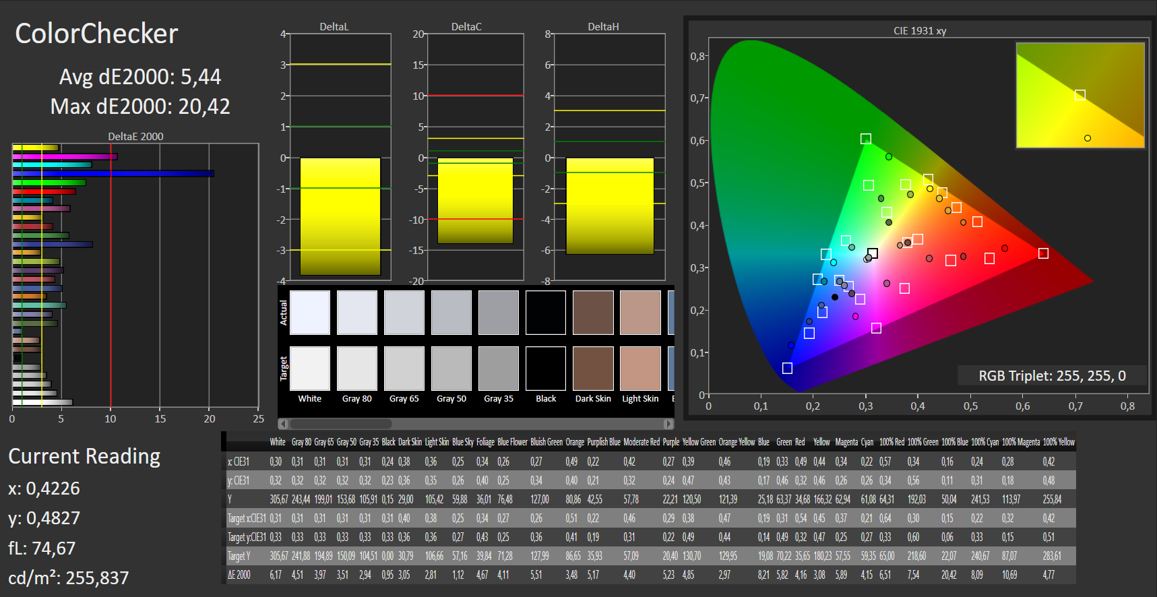Select the Actual White color swatch
1157x597 pixels.
310,313
